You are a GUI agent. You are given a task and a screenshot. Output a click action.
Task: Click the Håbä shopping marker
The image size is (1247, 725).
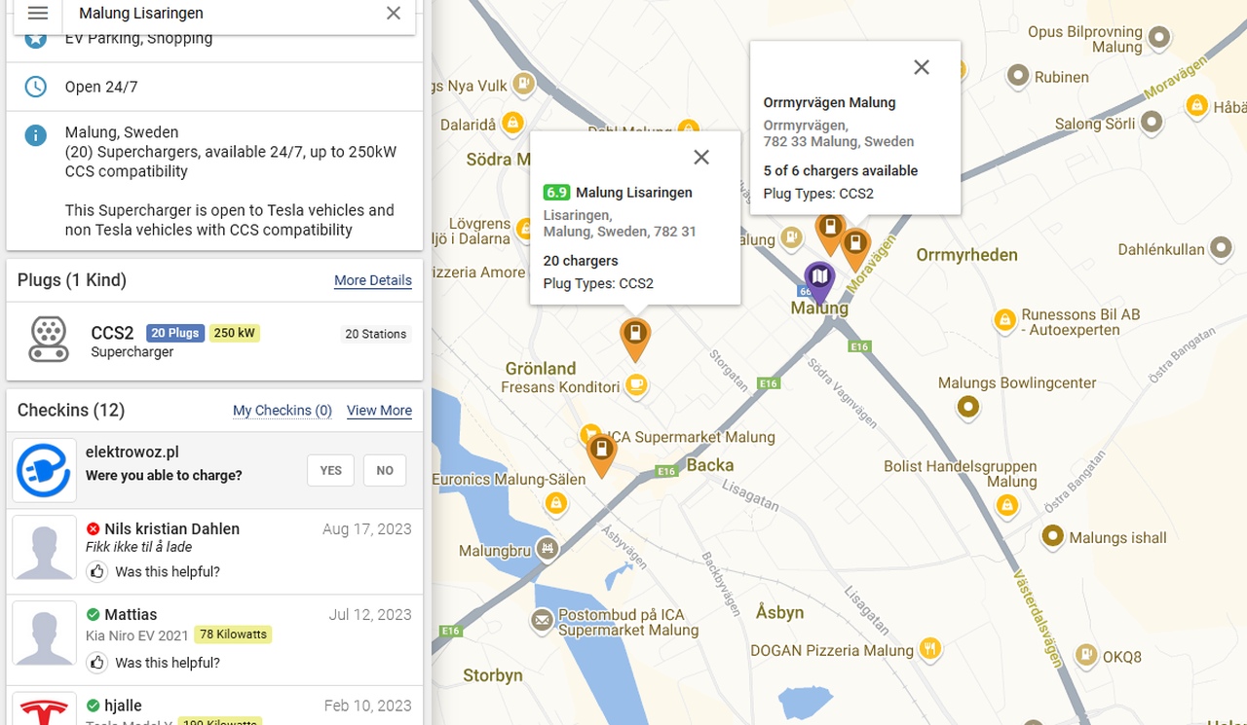click(1196, 106)
